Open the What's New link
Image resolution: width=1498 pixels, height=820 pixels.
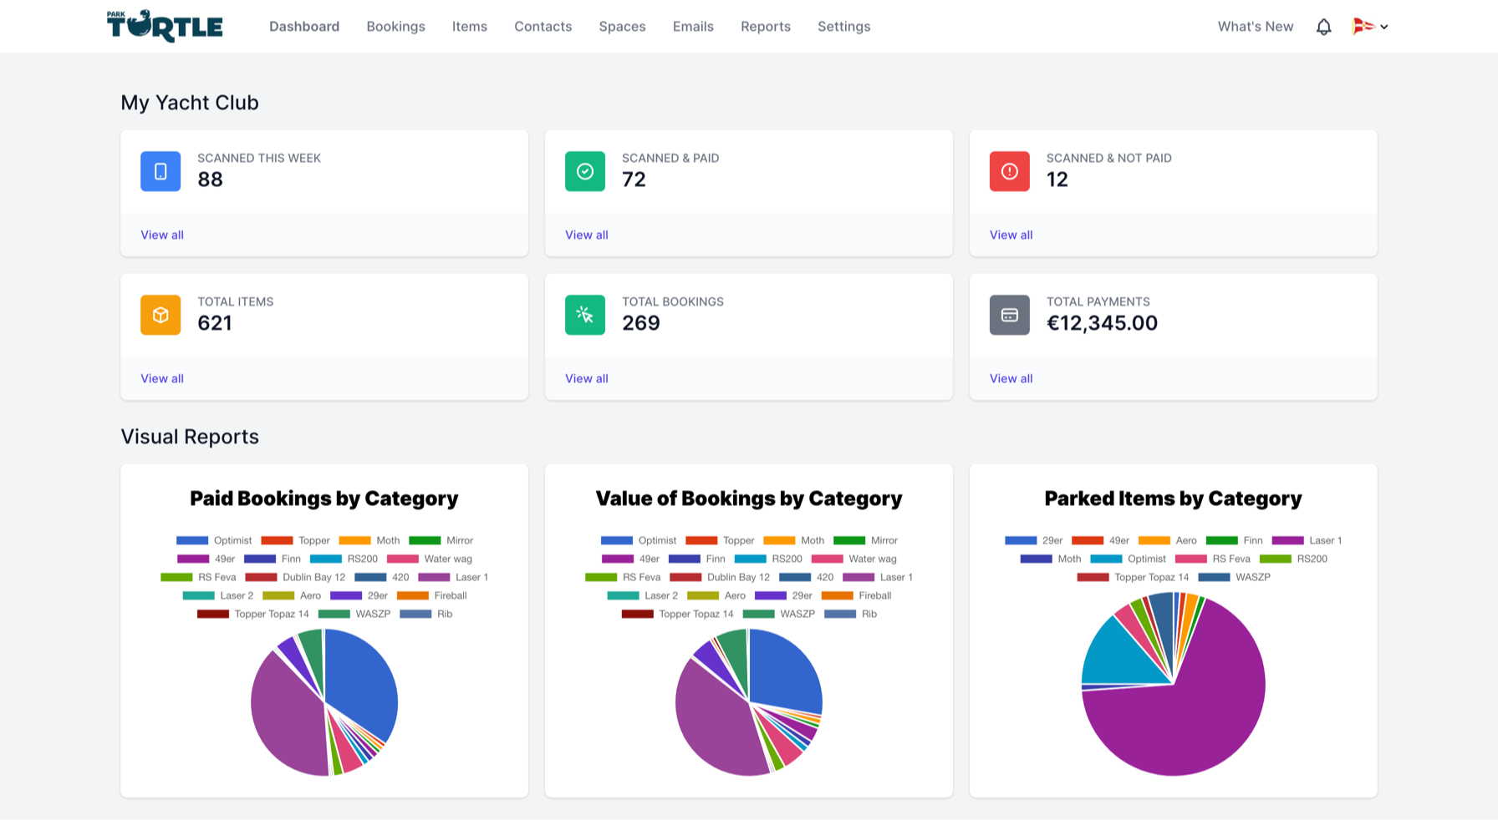(1255, 27)
